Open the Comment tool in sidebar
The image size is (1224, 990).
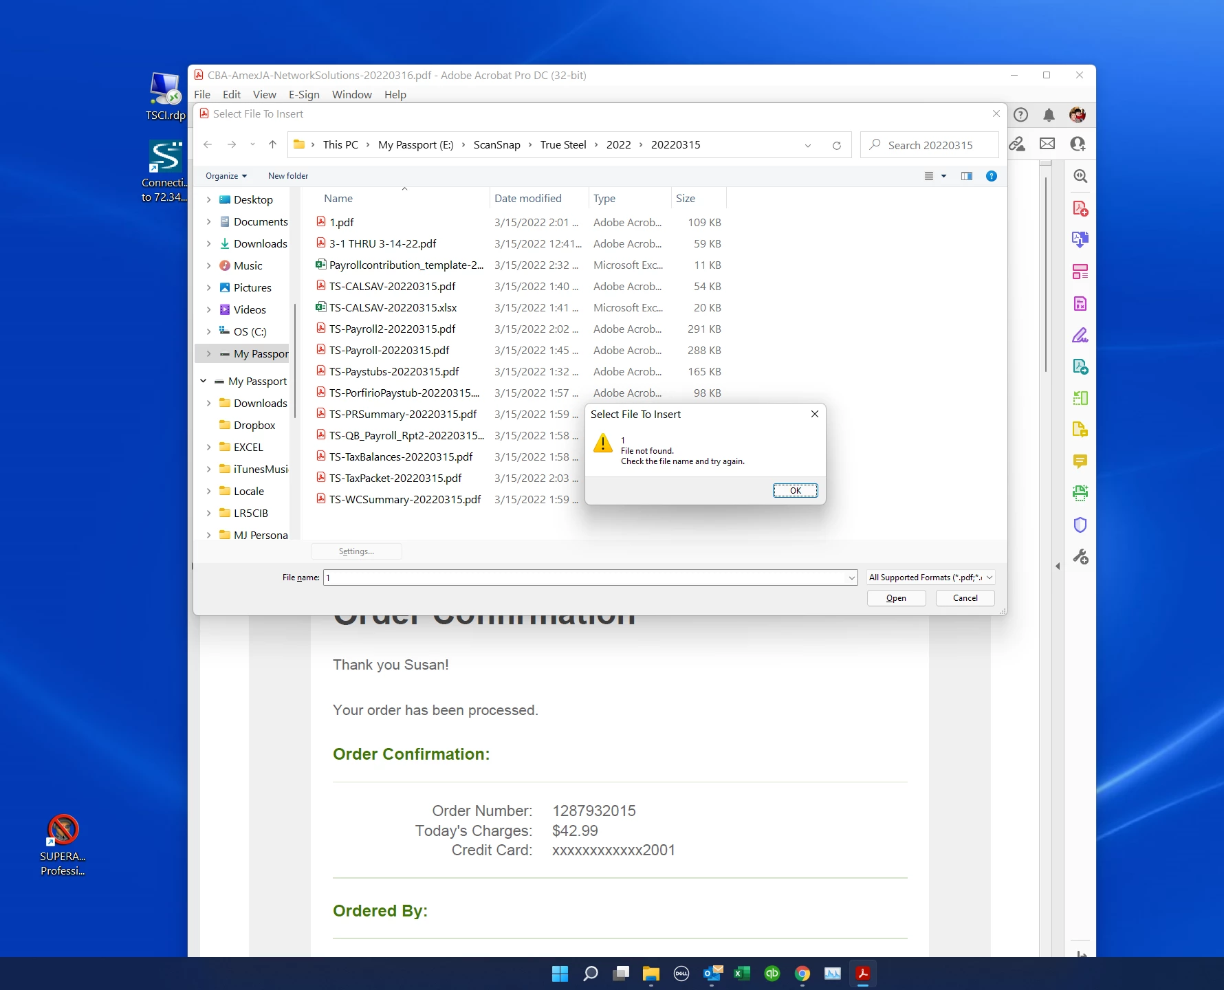click(x=1080, y=461)
